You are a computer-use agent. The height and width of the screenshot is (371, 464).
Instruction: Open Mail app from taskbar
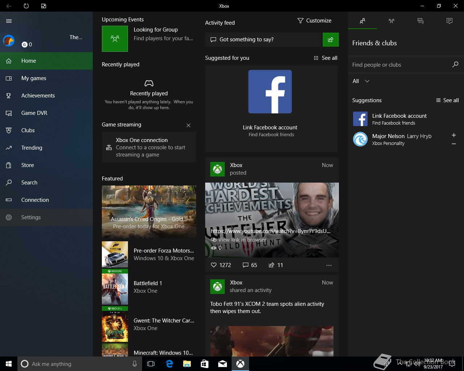[223, 364]
